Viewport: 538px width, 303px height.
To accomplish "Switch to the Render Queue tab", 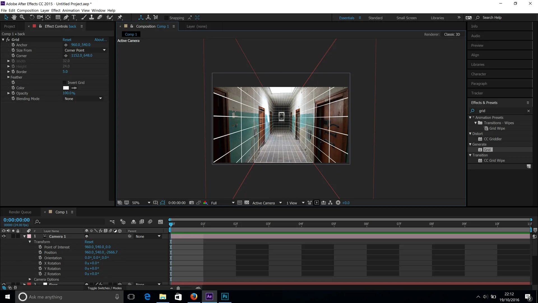I will (20, 212).
